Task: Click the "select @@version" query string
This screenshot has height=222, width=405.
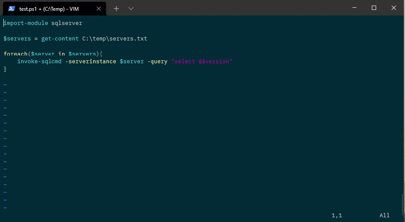Action: [x=202, y=62]
